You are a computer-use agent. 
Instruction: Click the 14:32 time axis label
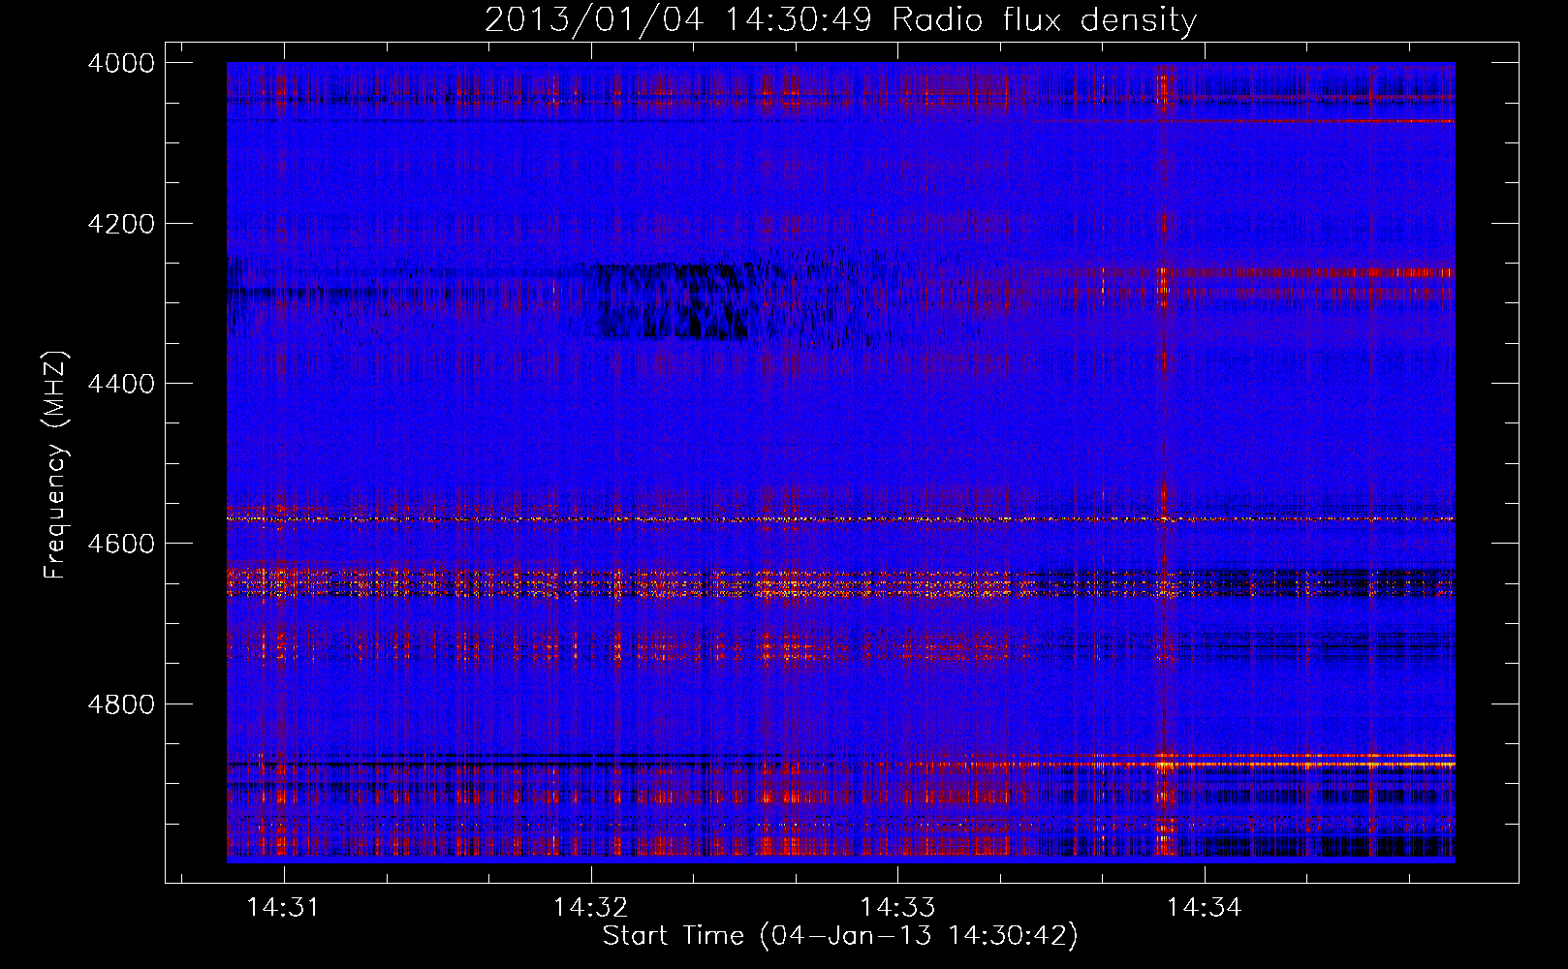tap(590, 907)
